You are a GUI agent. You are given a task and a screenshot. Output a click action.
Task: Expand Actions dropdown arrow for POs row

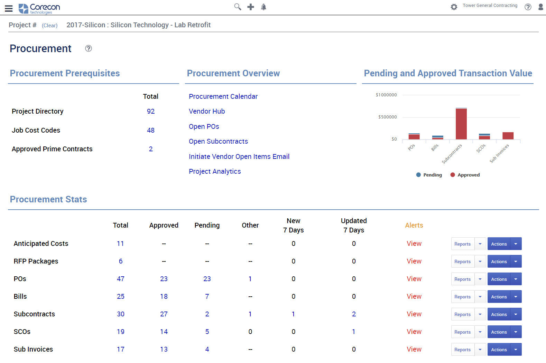click(x=516, y=279)
